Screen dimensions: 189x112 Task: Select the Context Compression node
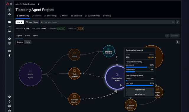coord(131,105)
